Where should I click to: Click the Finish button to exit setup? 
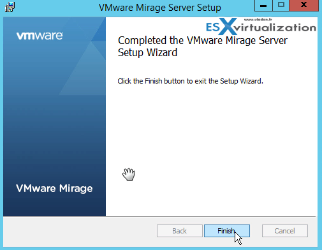(227, 231)
